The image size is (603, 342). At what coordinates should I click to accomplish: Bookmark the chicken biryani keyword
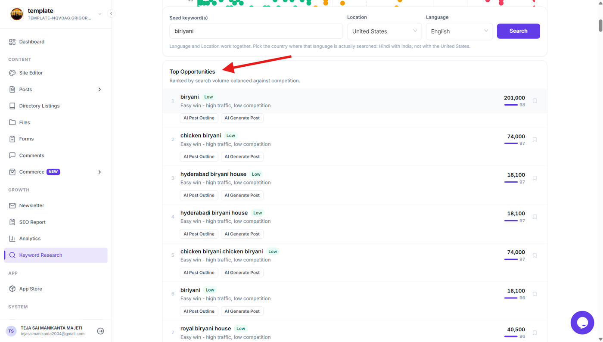pos(535,140)
